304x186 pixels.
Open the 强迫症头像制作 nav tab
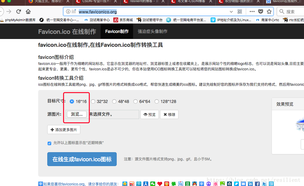tap(152, 31)
